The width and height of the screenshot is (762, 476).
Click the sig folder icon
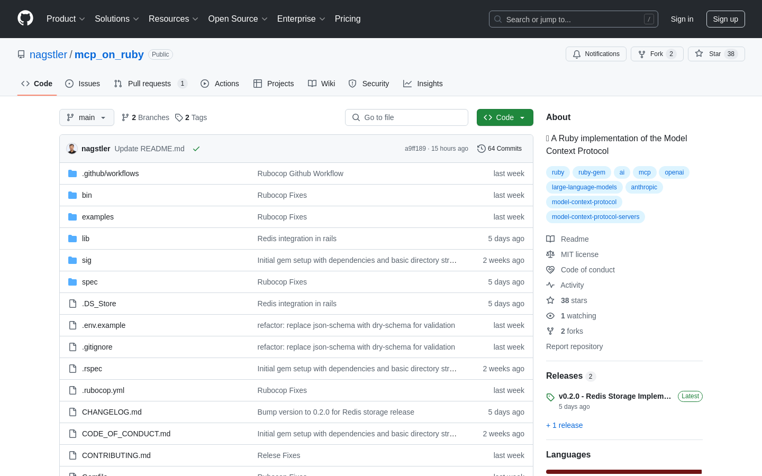[x=72, y=260]
